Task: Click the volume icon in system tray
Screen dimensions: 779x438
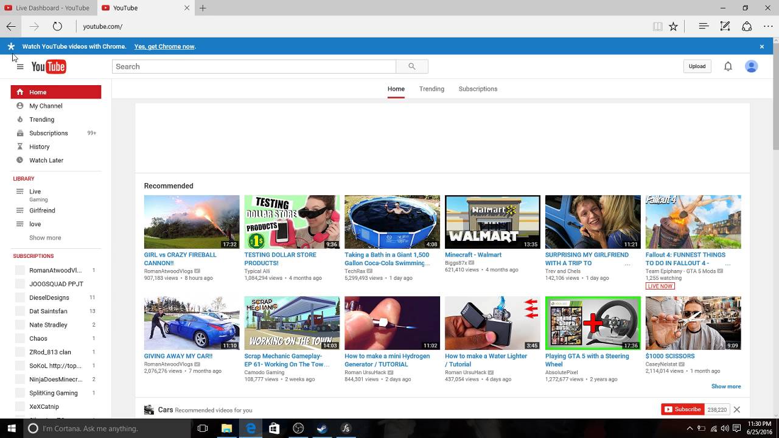Action: 725,428
